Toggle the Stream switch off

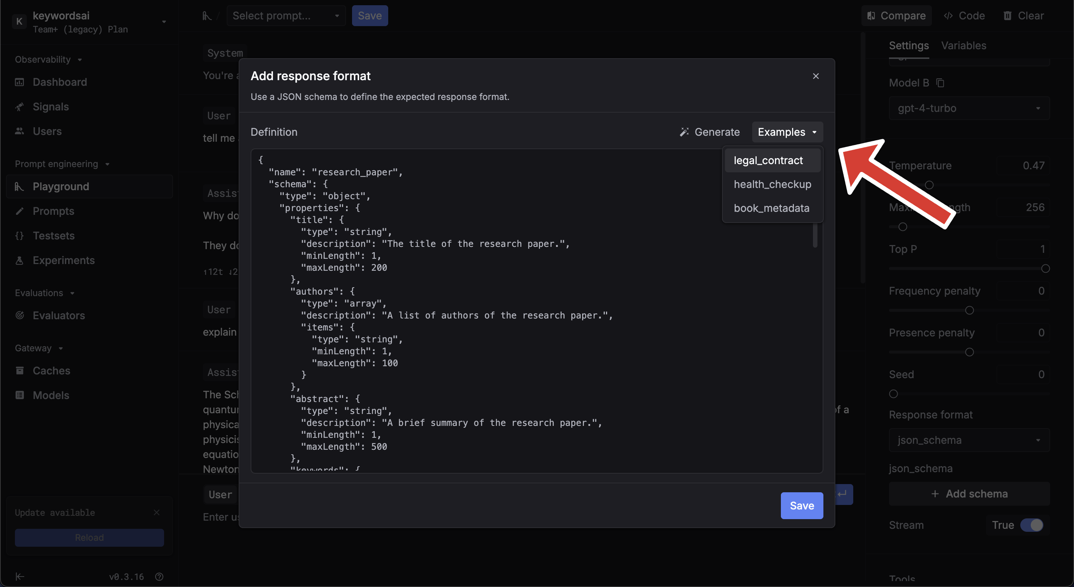(x=1032, y=525)
